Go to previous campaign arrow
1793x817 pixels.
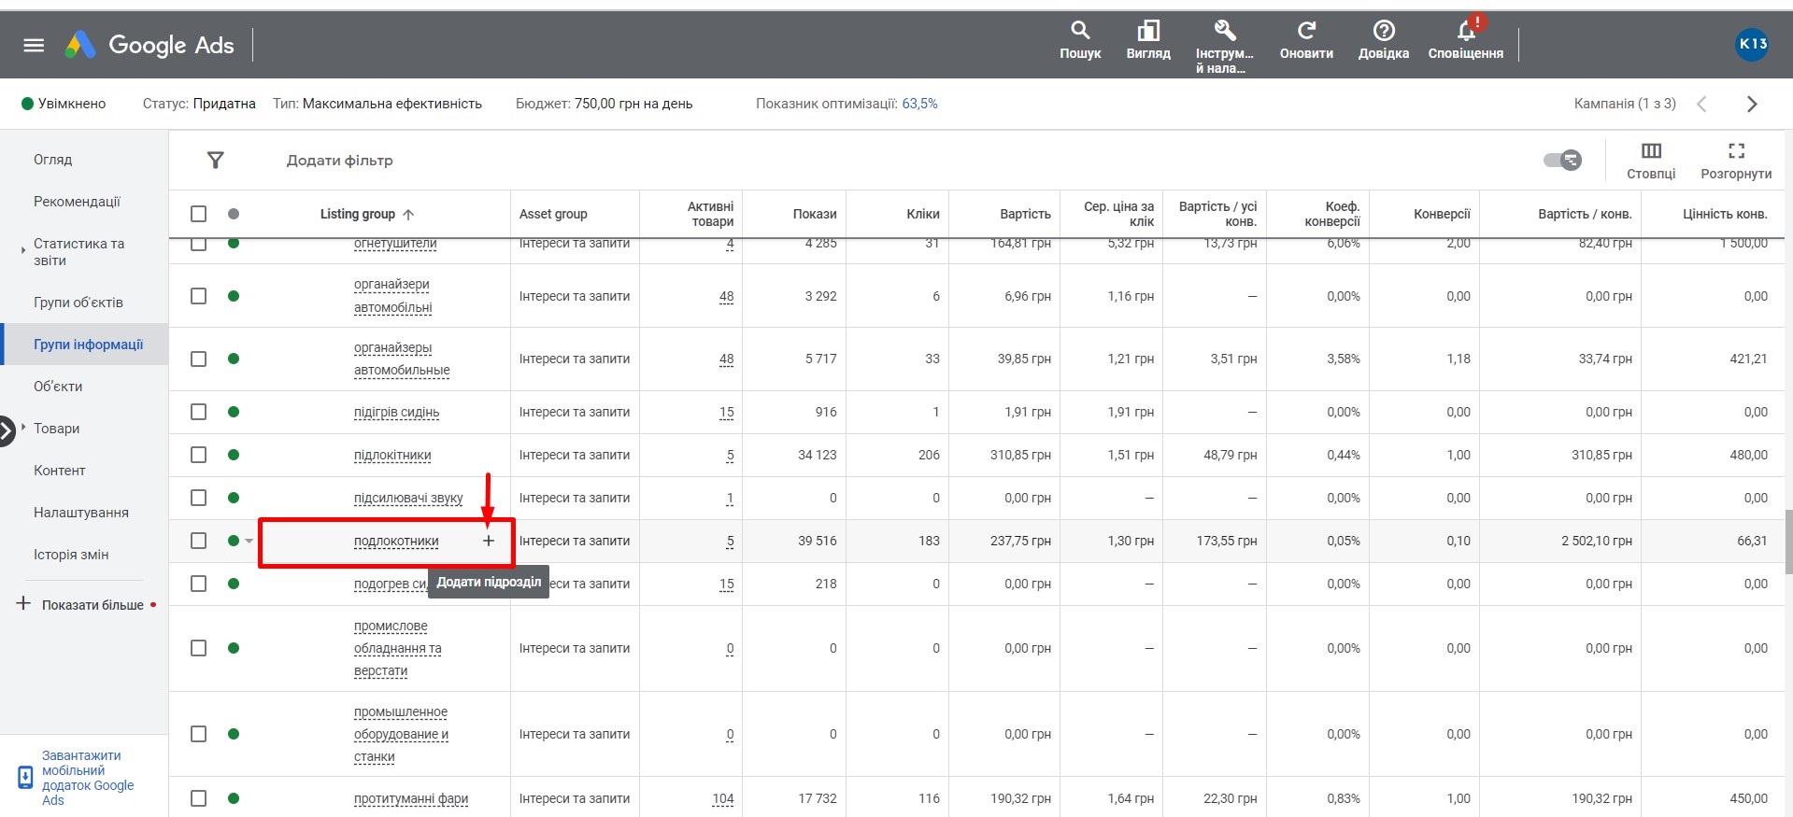click(1701, 104)
